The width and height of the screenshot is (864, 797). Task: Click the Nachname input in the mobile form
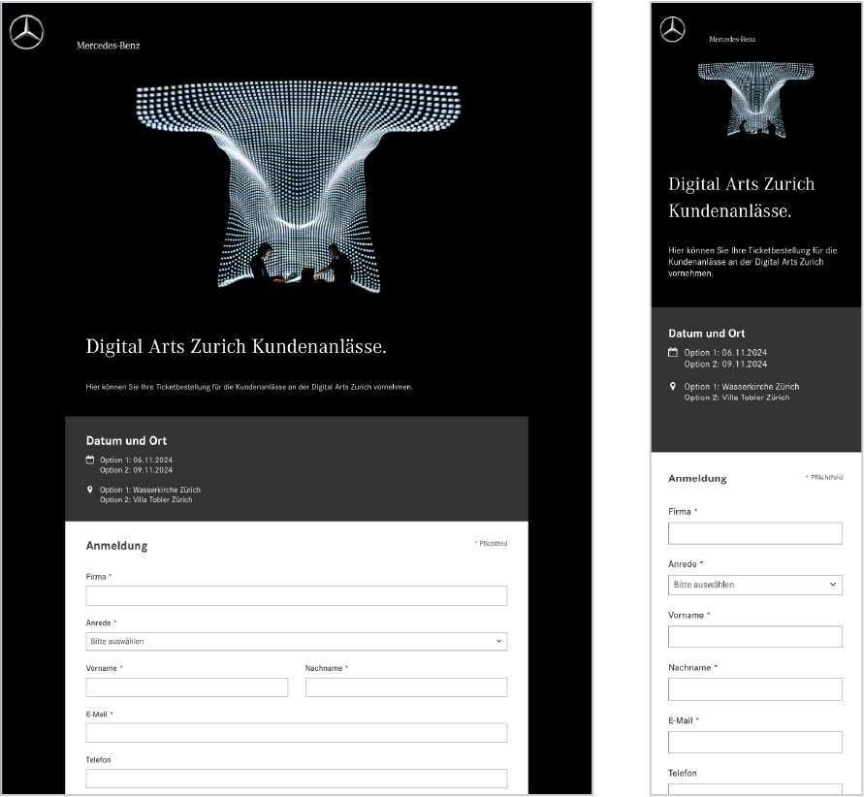(x=754, y=688)
